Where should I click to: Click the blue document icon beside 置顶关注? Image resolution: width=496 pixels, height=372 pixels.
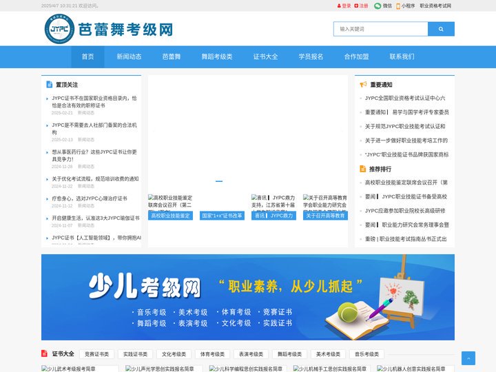pyautogui.click(x=50, y=84)
